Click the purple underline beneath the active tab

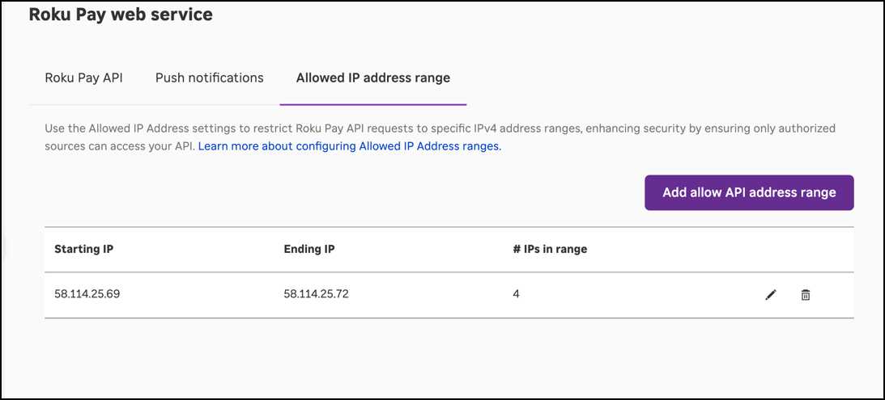click(x=372, y=104)
